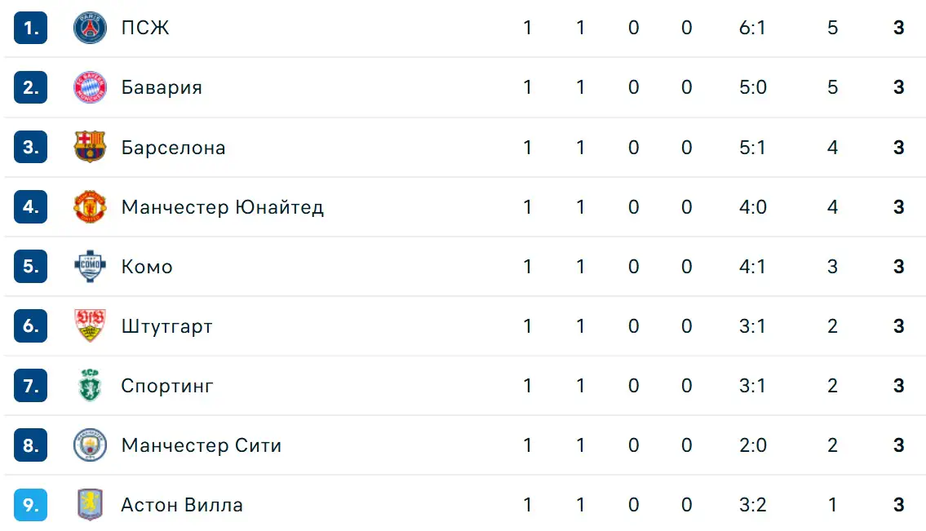This screenshot has height=531, width=926.
Task: Click the Aston Villa crest icon
Action: 90,504
